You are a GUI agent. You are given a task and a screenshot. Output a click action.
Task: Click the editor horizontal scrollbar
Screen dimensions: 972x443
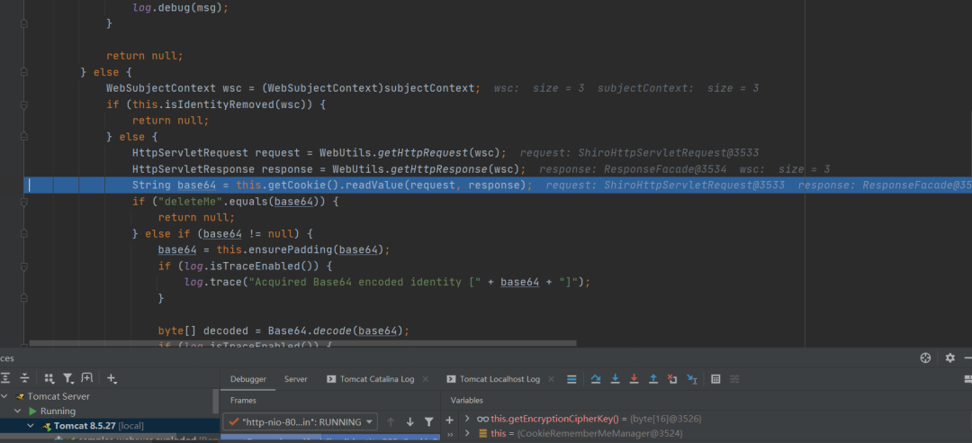click(x=302, y=343)
